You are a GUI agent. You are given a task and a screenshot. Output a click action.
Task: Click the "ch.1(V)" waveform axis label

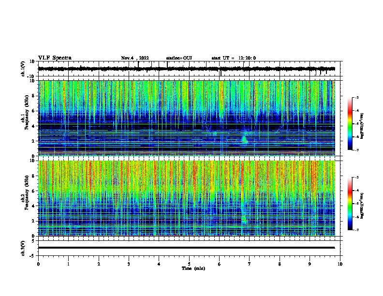[23, 69]
